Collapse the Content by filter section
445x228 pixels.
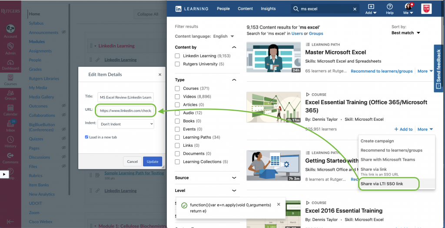(x=234, y=47)
